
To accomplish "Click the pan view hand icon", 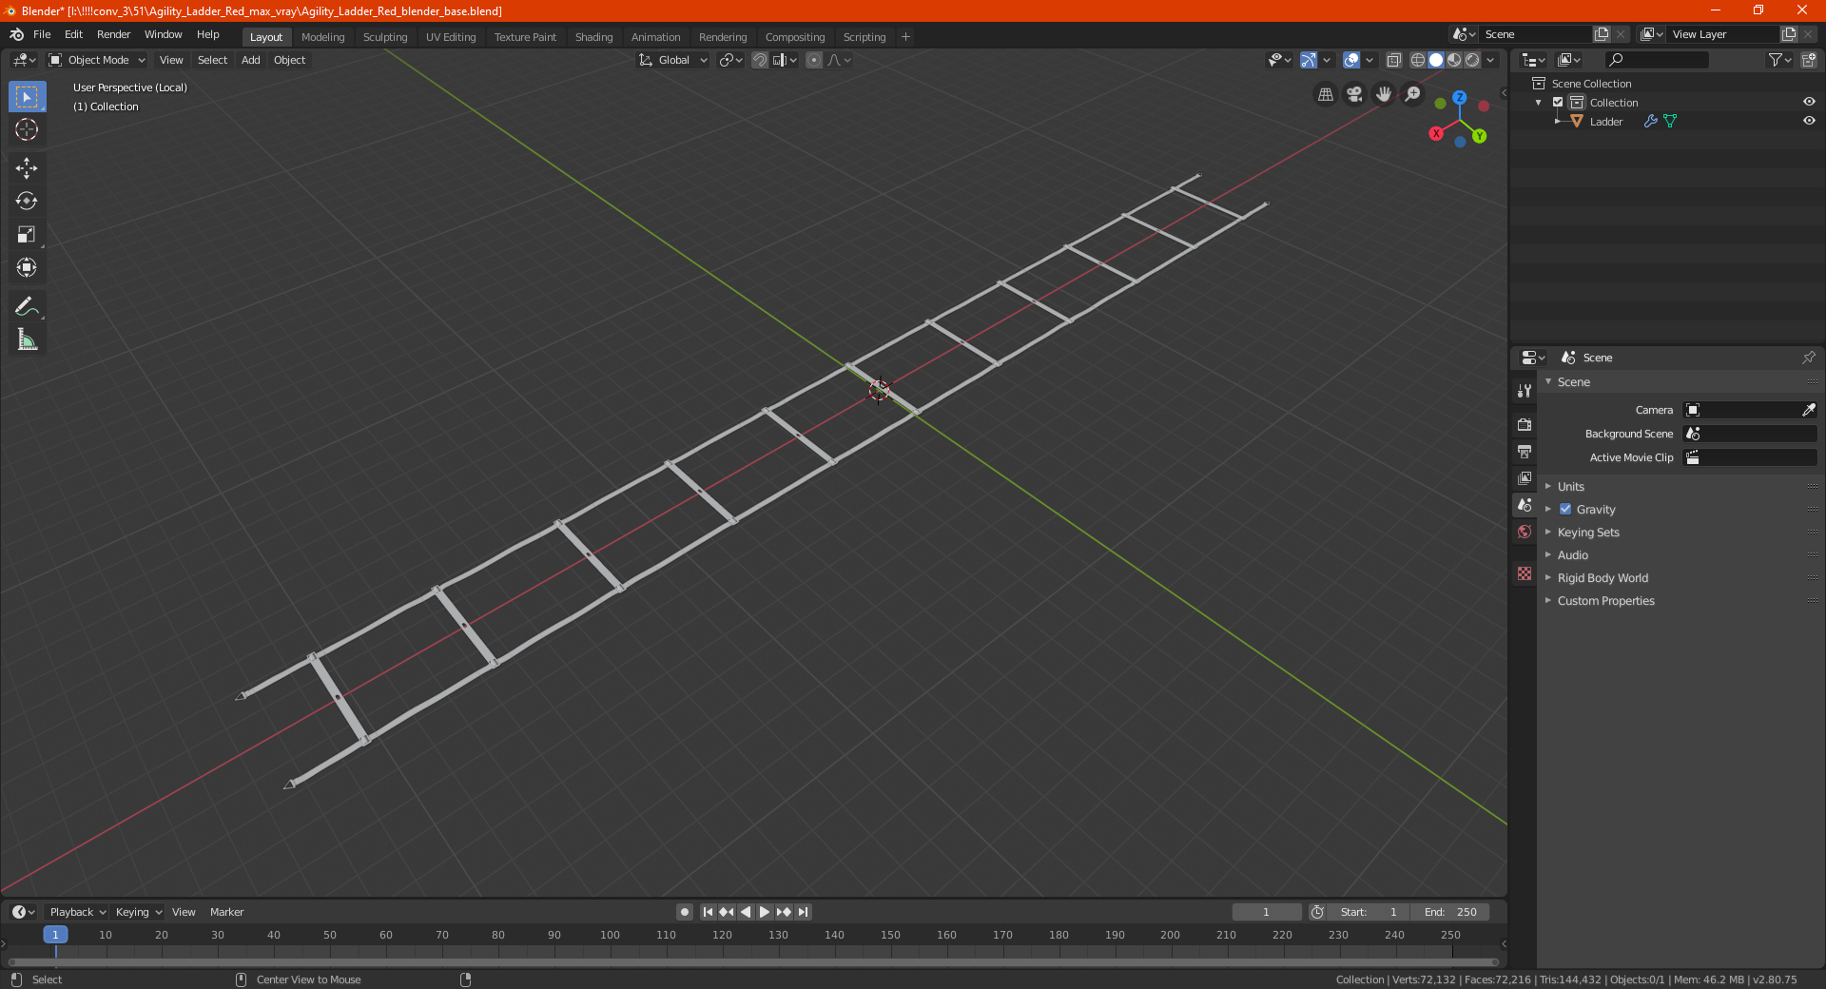I will point(1384,94).
